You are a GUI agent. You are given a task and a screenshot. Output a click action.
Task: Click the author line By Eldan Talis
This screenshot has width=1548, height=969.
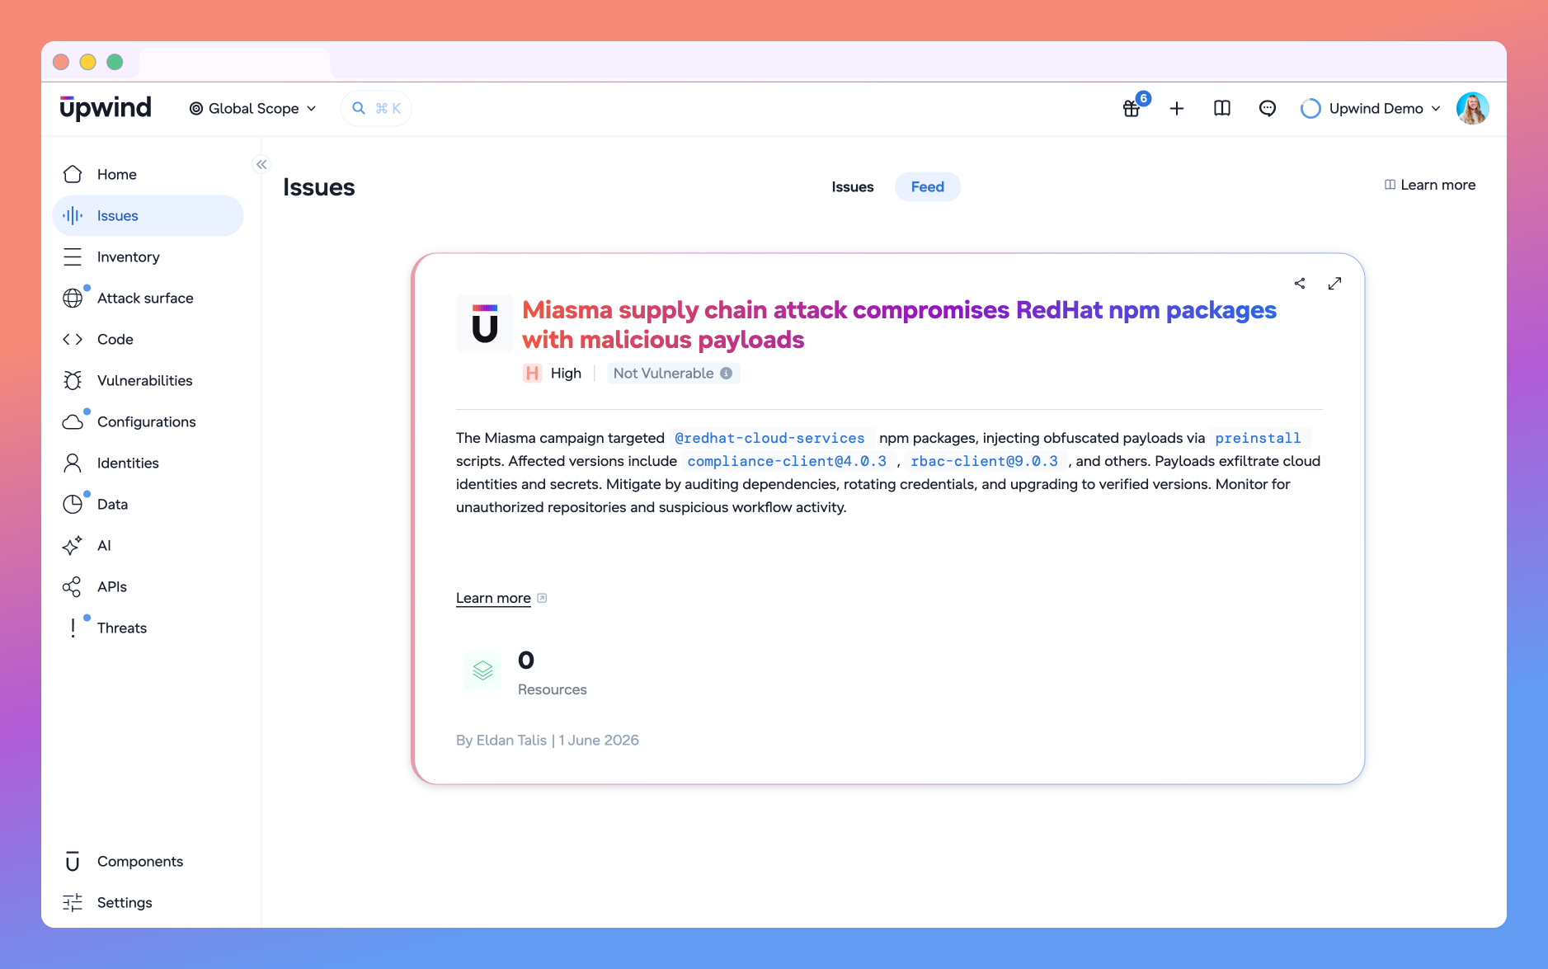548,740
